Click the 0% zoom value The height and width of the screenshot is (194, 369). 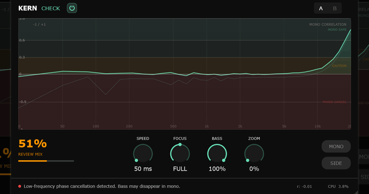tap(254, 169)
